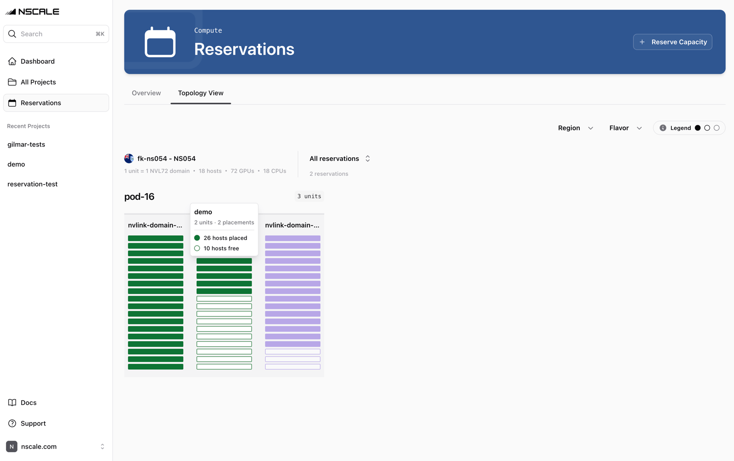The height and width of the screenshot is (461, 734).
Task: Click the Recent Projects section label
Action: [28, 126]
